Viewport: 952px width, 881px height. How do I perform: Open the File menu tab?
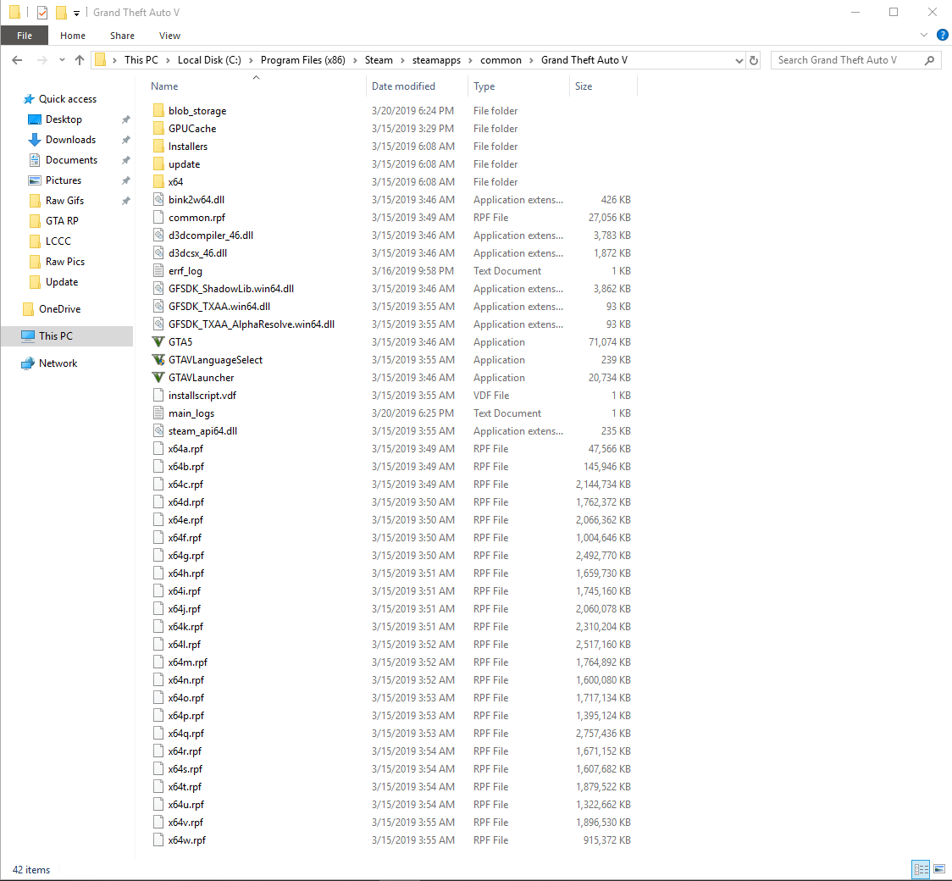pyautogui.click(x=25, y=36)
